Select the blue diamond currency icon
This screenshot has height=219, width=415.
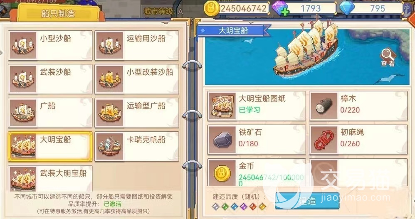click(x=347, y=8)
